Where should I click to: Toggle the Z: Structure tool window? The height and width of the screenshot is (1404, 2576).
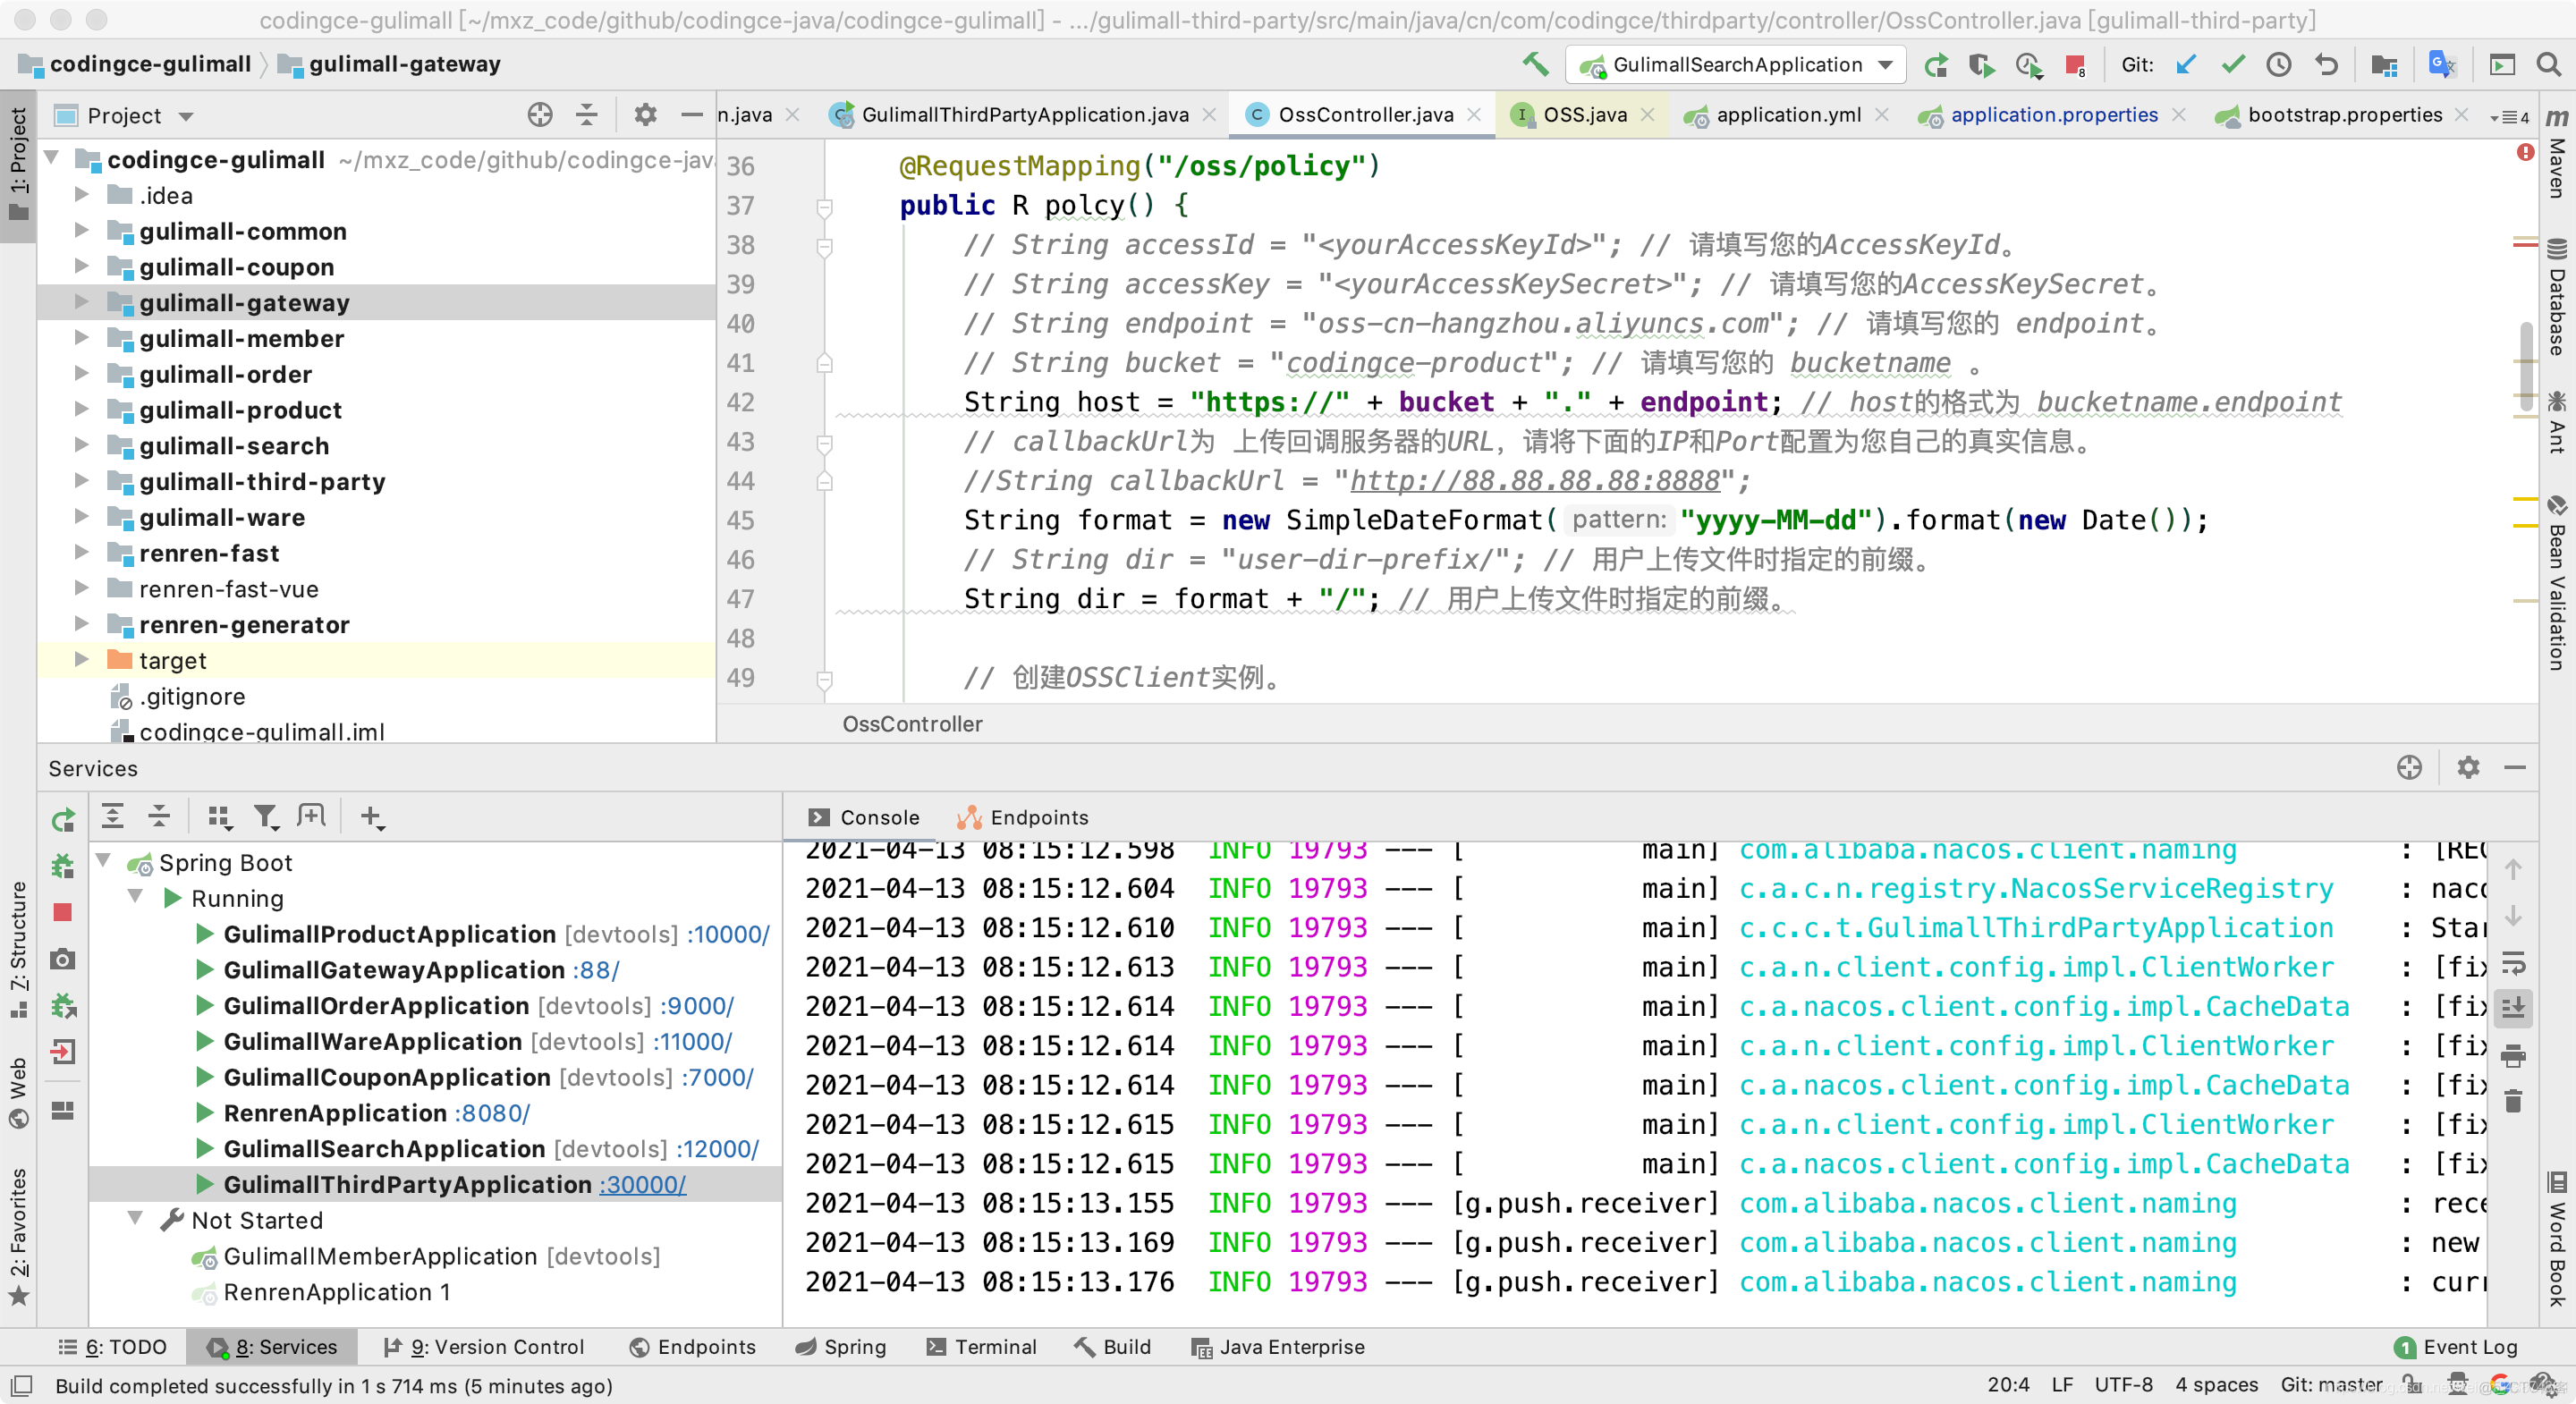[x=18, y=950]
